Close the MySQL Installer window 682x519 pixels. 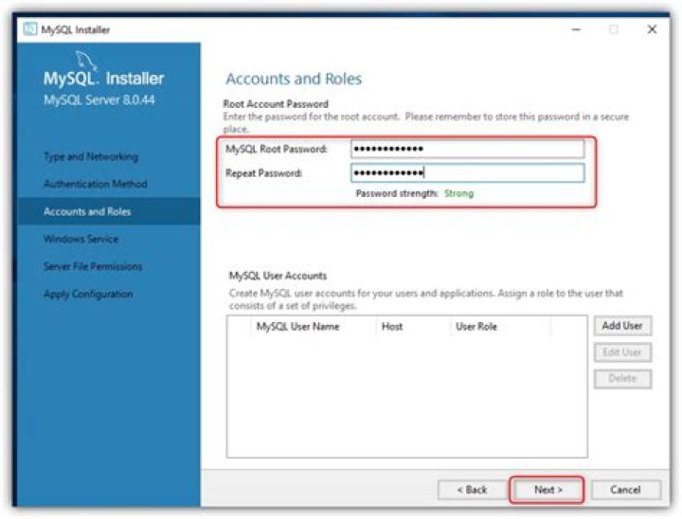tap(652, 29)
